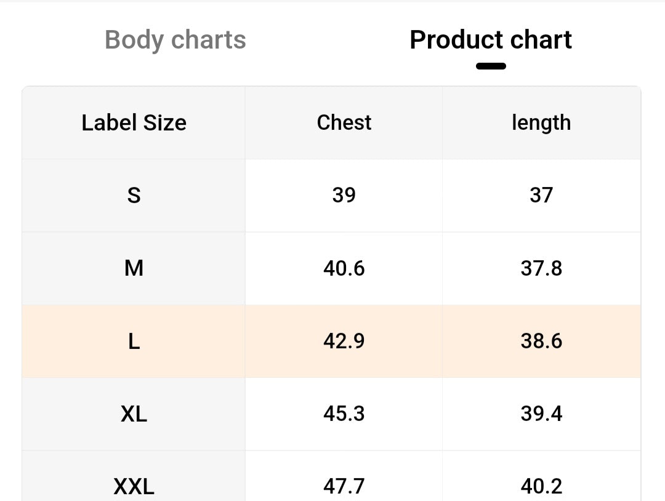Select the XL size row label
The width and height of the screenshot is (665, 501).
point(134,414)
